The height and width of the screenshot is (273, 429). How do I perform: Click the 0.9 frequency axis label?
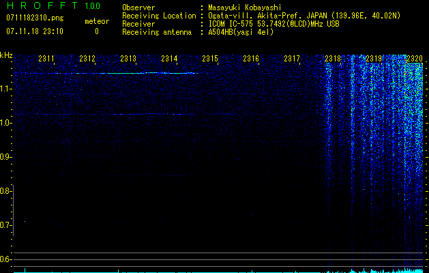pyautogui.click(x=6, y=157)
